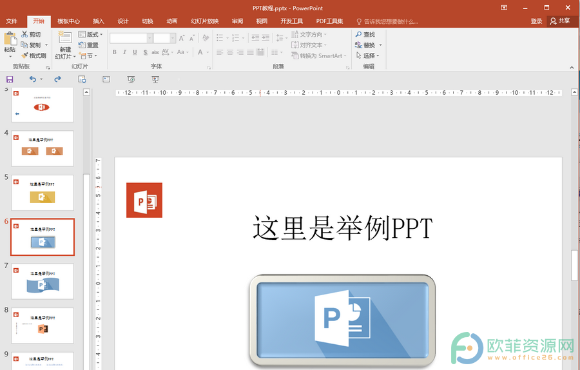This screenshot has width=580, height=370.
Task: Open the Paragraph dialog launcher
Action: click(348, 67)
